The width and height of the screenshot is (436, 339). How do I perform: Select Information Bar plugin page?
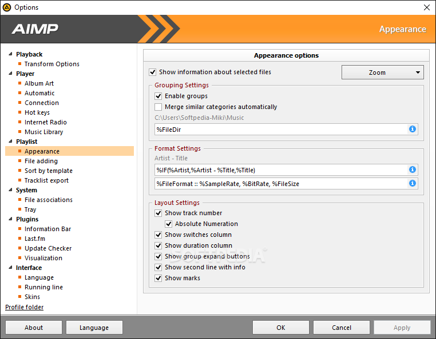pyautogui.click(x=47, y=229)
